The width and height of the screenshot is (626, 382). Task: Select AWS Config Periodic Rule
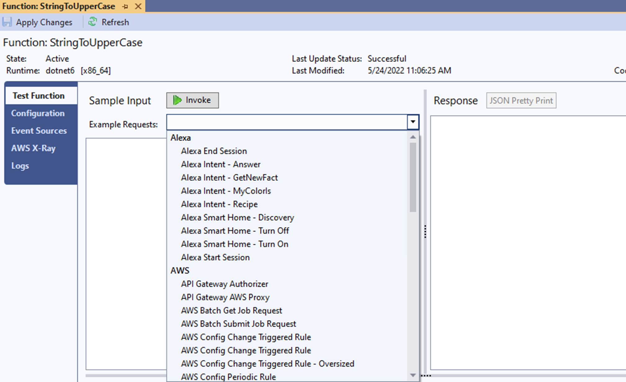point(228,377)
